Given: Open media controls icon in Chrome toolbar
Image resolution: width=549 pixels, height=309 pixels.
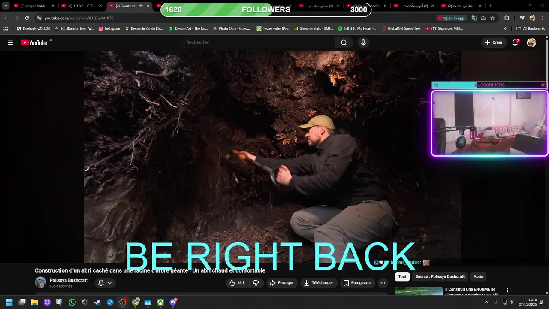Looking at the screenshot, I should pos(522,18).
